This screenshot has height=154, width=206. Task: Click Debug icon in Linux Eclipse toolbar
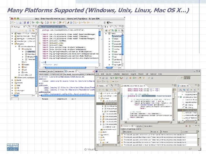tap(111, 78)
